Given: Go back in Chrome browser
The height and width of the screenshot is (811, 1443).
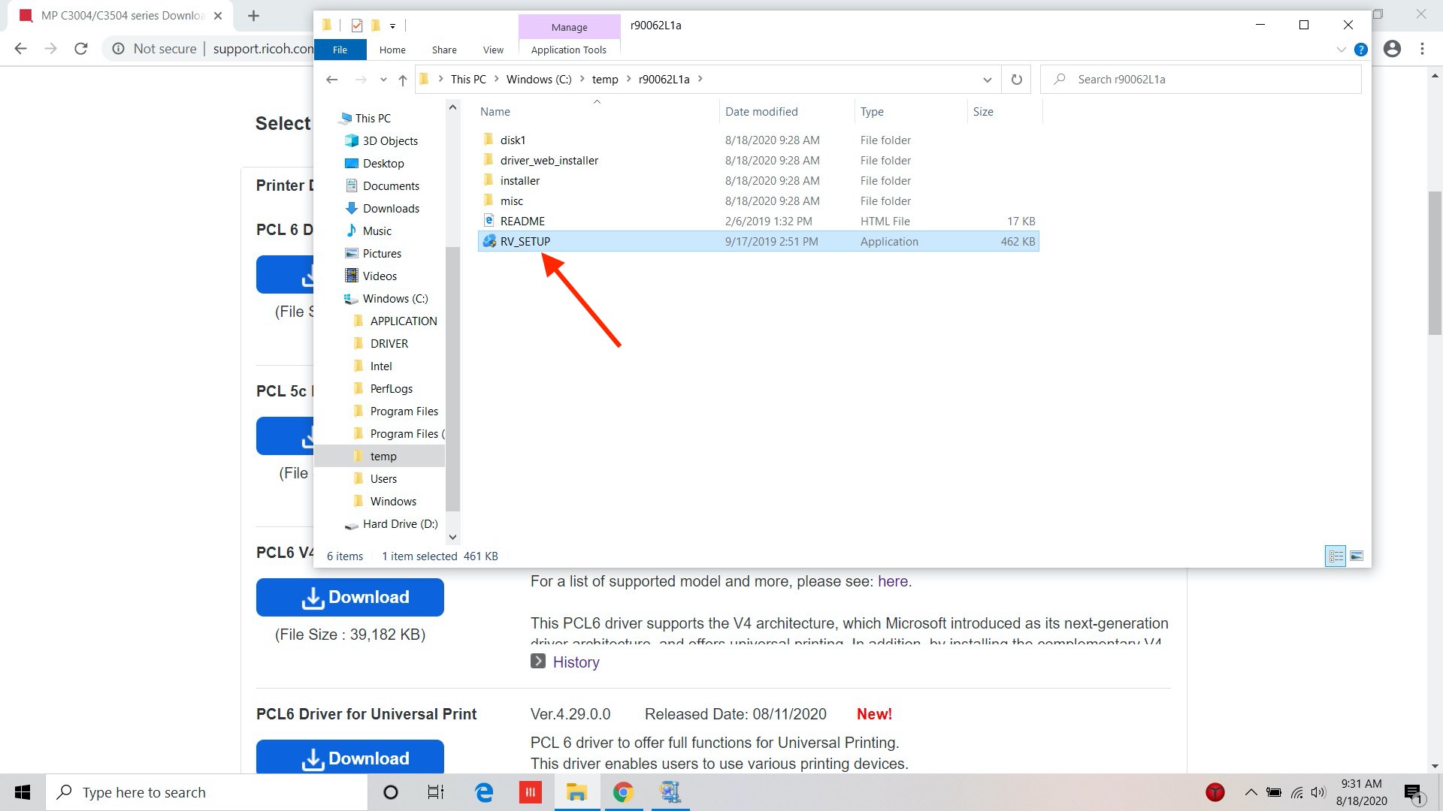Looking at the screenshot, I should tap(20, 49).
